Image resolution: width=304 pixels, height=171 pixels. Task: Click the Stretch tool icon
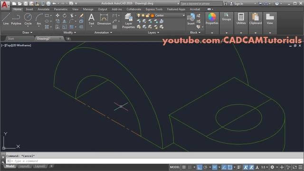tap(57, 27)
